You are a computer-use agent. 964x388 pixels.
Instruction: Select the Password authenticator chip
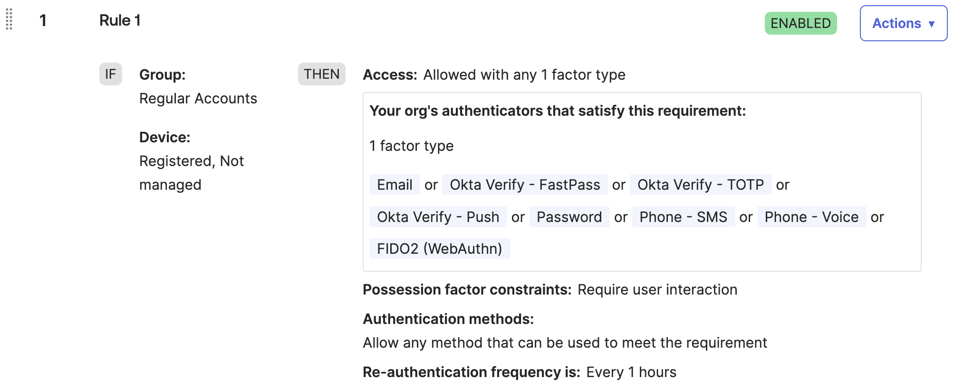click(x=569, y=217)
